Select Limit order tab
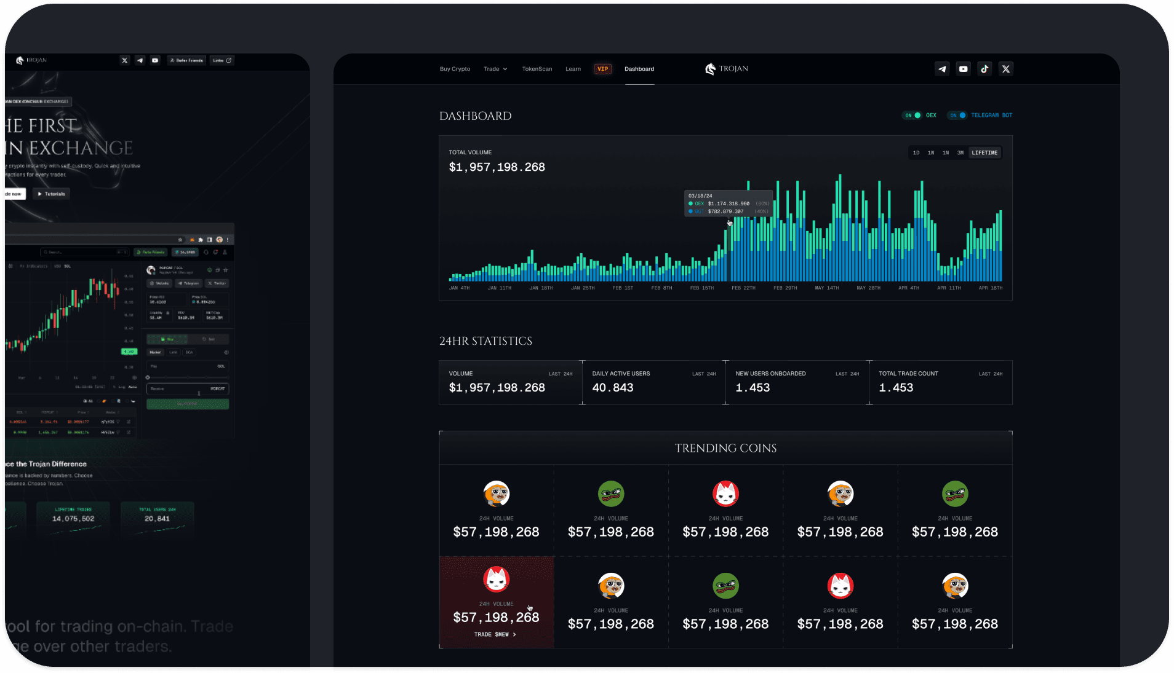Viewport: 1174px width, 673px height. (x=174, y=352)
